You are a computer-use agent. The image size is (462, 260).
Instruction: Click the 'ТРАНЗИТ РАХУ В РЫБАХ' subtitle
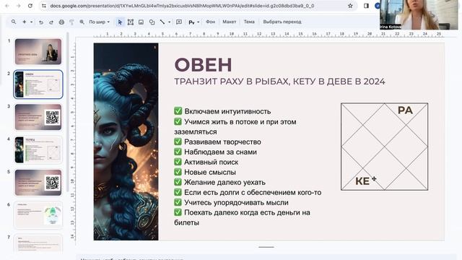[x=279, y=82]
